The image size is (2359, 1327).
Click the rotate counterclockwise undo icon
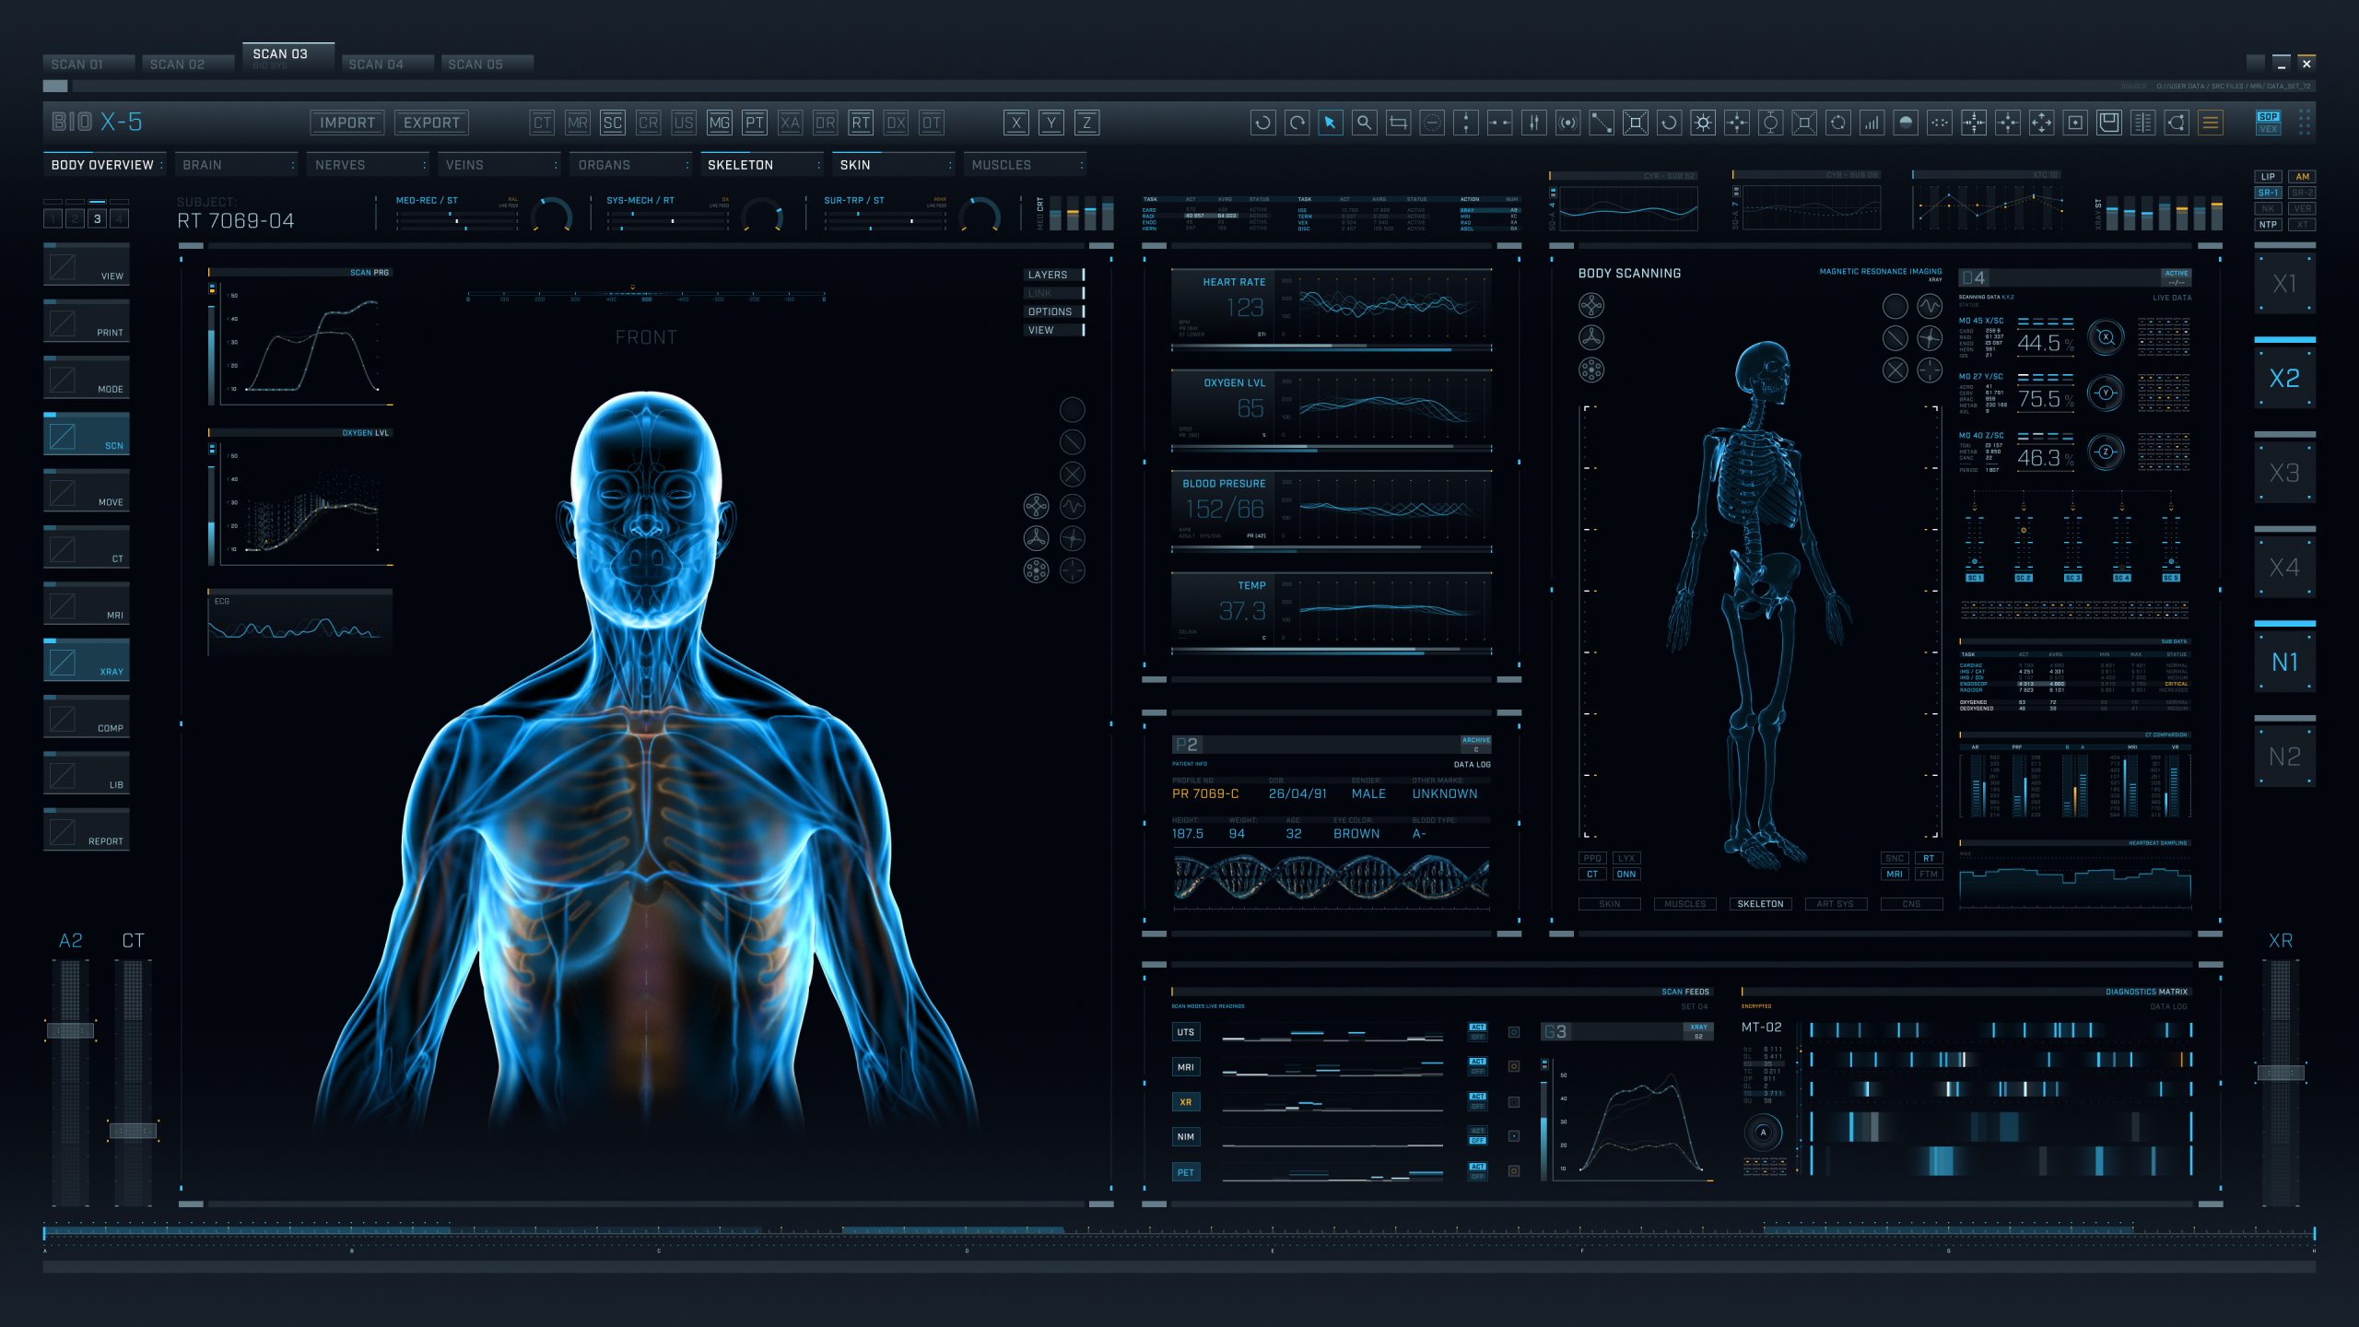pos(1262,123)
